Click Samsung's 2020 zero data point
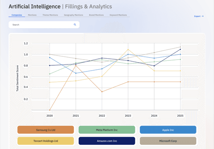This screenshot has height=149, width=214. 50,110
